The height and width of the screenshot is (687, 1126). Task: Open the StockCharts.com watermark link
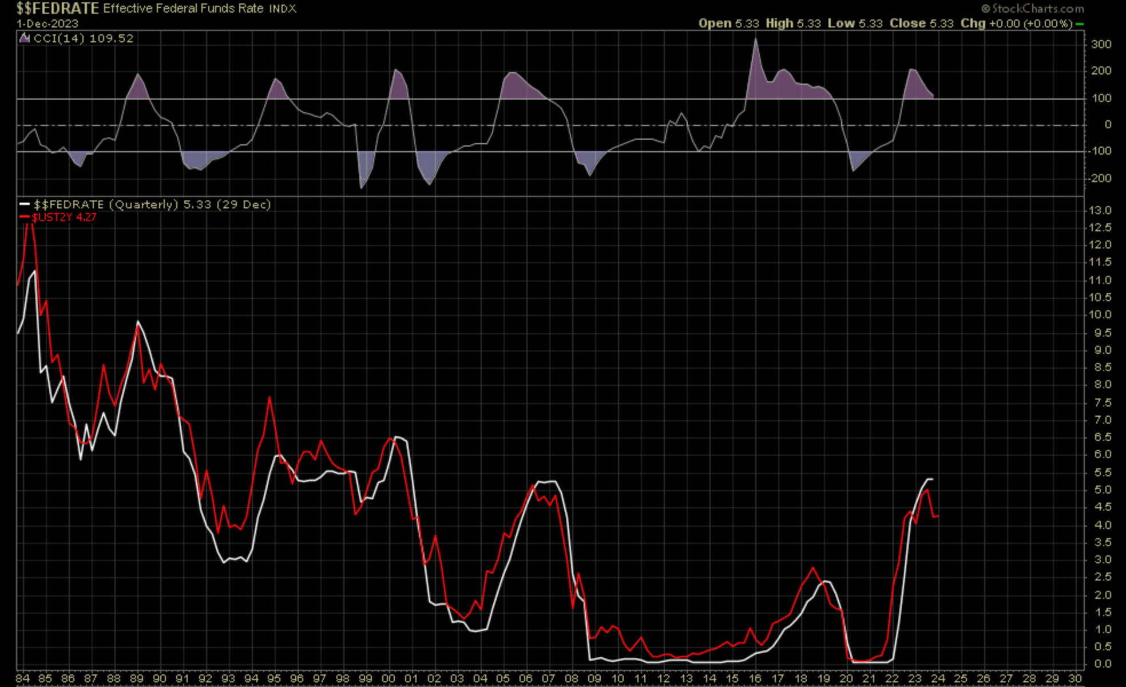(x=1037, y=9)
